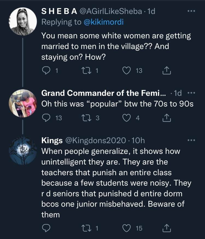Open more options on Kings' tweet

pos(191,141)
